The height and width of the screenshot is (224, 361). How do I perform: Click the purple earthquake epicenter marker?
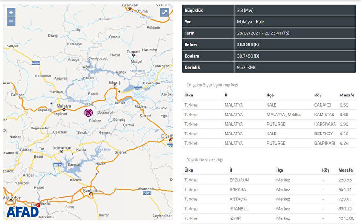[x=88, y=112]
